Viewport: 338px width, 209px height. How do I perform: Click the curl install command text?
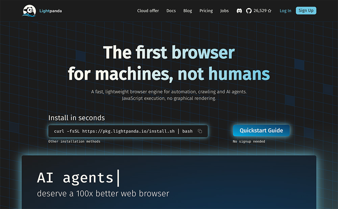coord(123,131)
